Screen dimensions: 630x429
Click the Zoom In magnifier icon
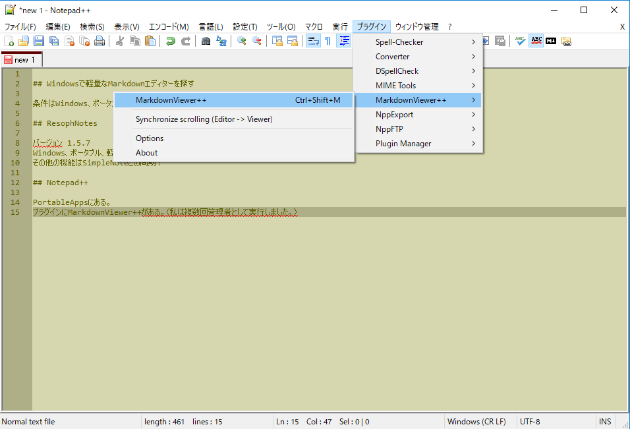pos(241,41)
